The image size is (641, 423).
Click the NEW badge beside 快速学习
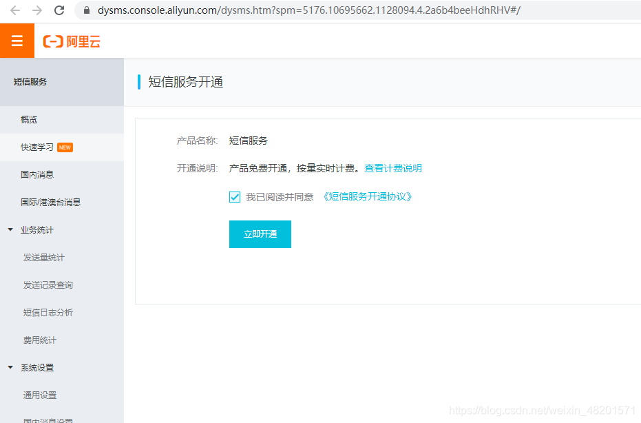[x=65, y=147]
